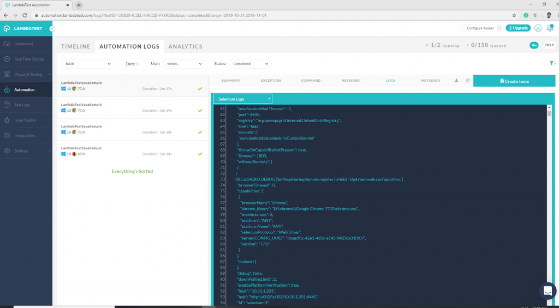Refresh the logs with the refresh icon
This screenshot has height=308, width=559.
tap(467, 81)
